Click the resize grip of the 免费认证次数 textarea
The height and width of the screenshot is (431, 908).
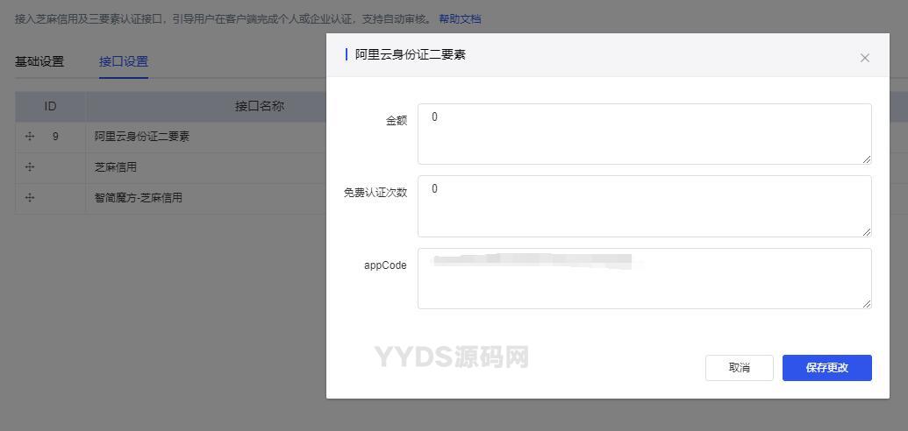pos(867,232)
